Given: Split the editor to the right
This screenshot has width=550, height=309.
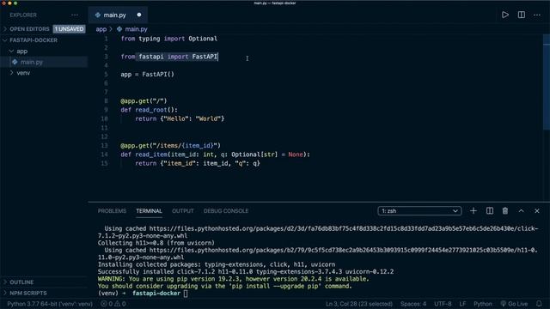Looking at the screenshot, I should pyautogui.click(x=522, y=15).
